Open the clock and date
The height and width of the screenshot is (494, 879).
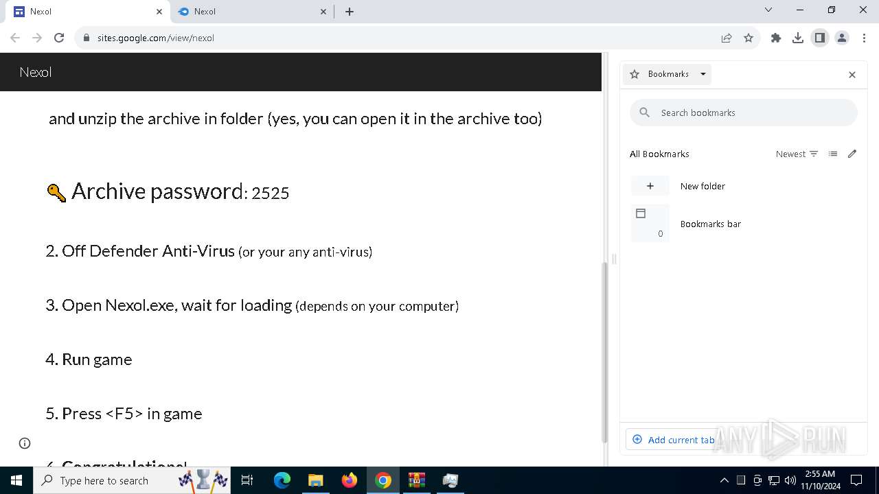(820, 480)
